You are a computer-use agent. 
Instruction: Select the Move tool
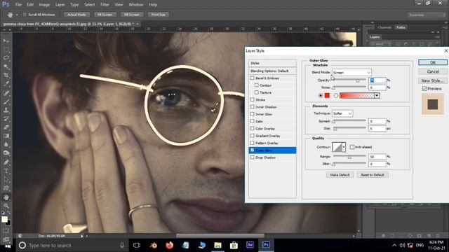point(6,41)
